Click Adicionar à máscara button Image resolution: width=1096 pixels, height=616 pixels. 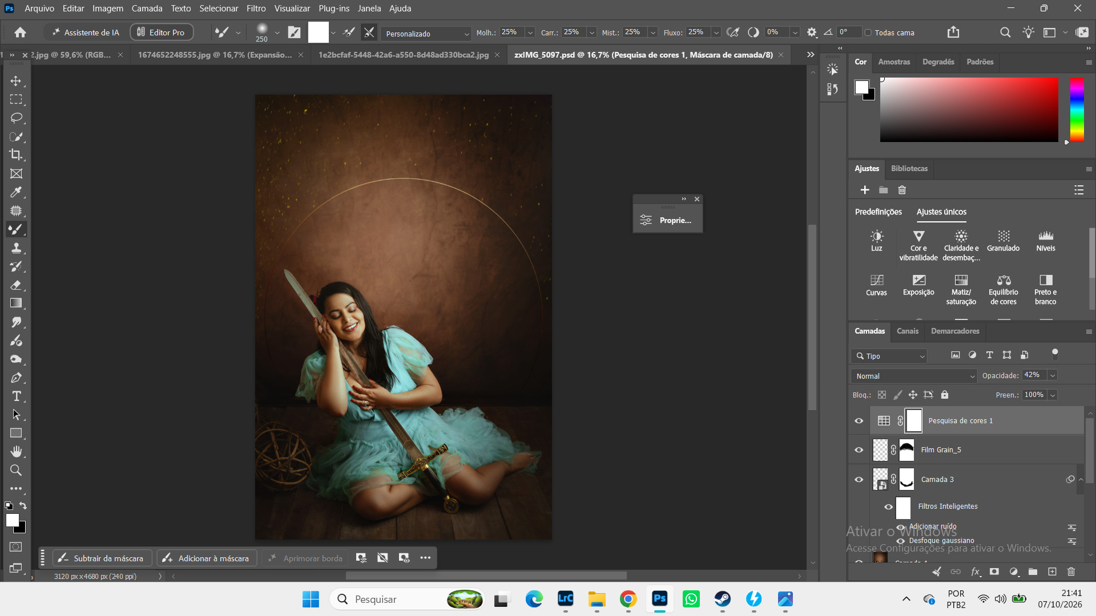click(x=207, y=558)
